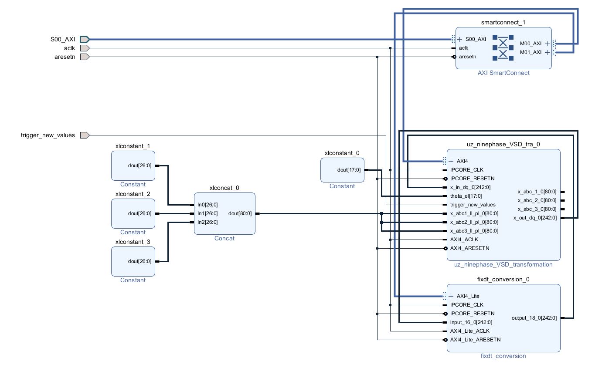Click the AXI SmartConnect label
This screenshot has width=602, height=368.
click(x=503, y=73)
